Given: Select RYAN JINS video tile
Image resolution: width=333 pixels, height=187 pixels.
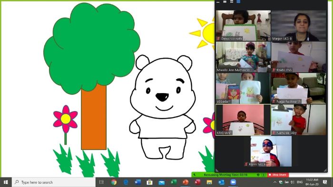Looking at the screenshot, I should tap(298, 57).
